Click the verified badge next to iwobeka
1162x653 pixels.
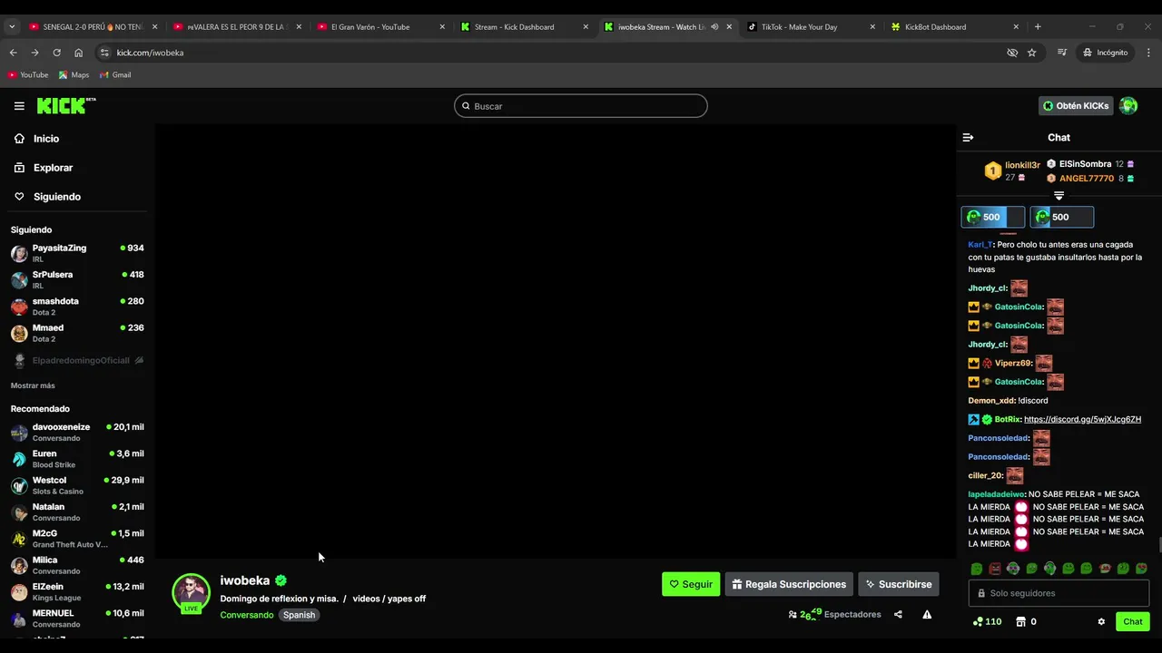(x=281, y=580)
